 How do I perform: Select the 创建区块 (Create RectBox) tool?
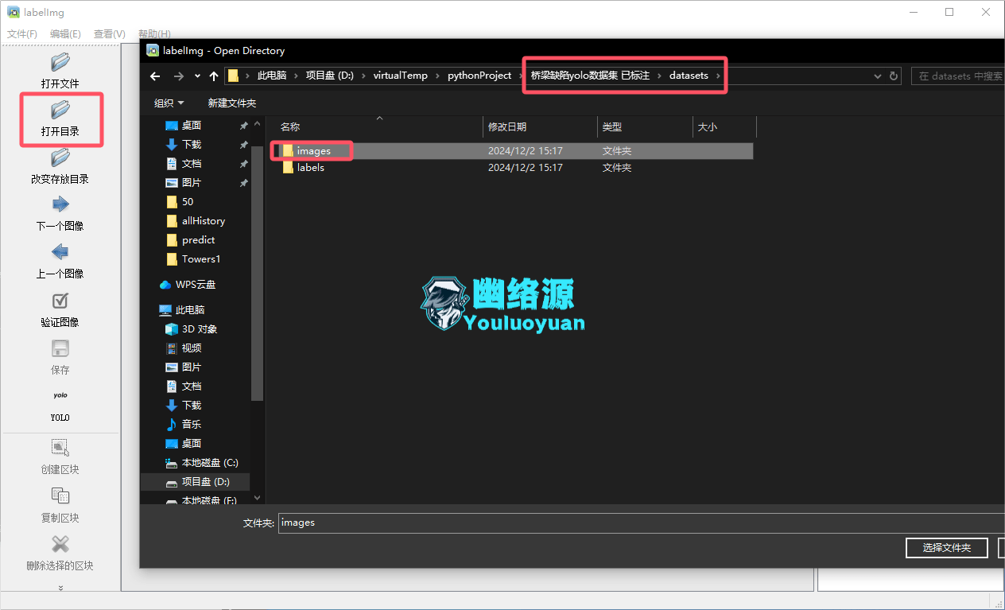(x=60, y=447)
